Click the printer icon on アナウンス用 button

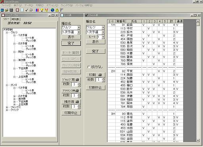point(77,90)
